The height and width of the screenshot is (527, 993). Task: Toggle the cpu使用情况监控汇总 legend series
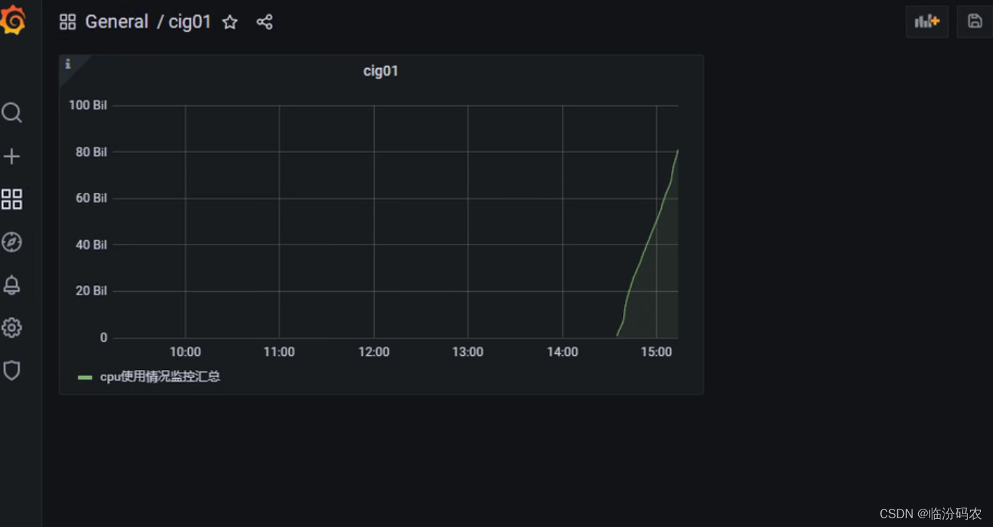tap(160, 376)
